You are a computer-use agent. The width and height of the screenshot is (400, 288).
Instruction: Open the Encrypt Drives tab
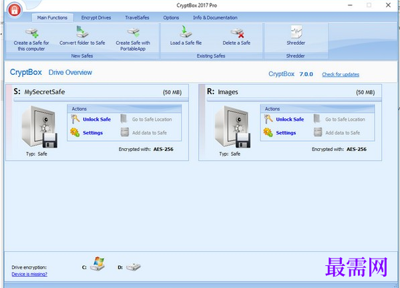click(96, 17)
